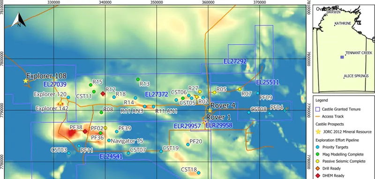This screenshot has height=179, width=375.
Task: Select the Navigator 15 cyan marker
Action: [109, 141]
